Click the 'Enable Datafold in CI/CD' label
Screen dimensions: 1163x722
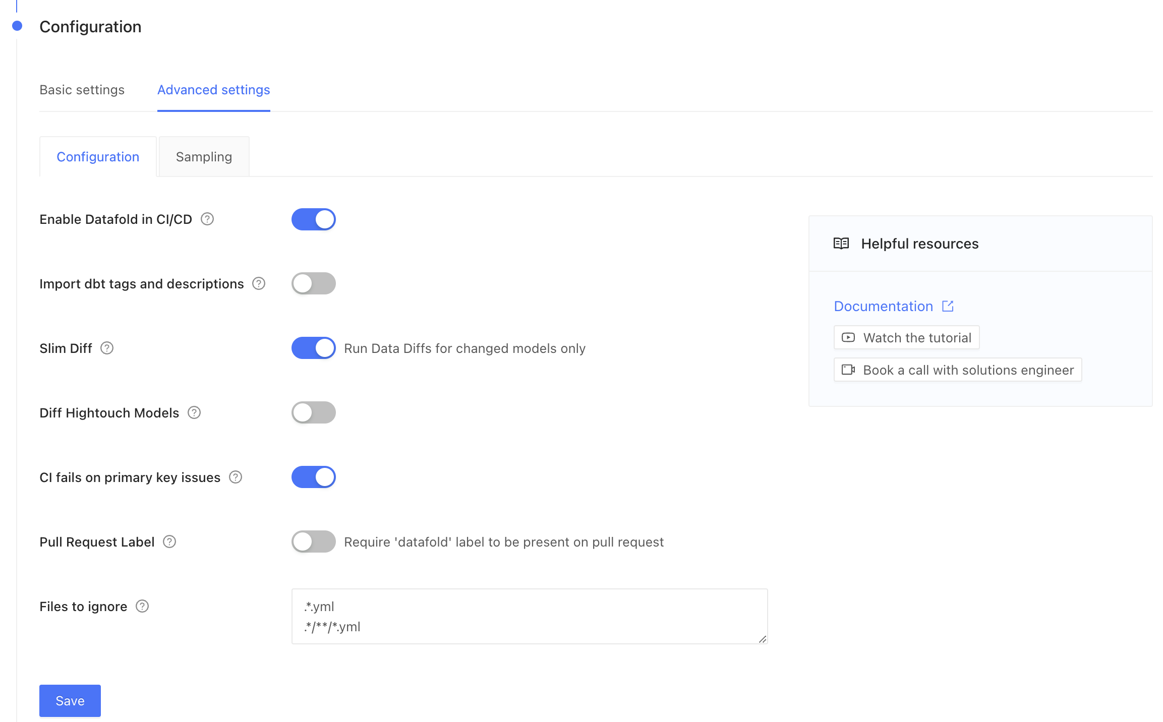click(x=116, y=219)
